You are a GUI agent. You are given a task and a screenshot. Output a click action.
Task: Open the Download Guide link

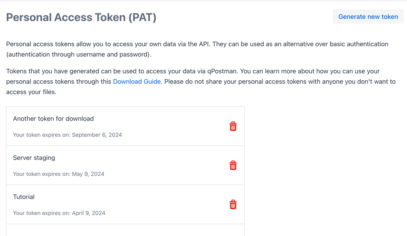137,81
